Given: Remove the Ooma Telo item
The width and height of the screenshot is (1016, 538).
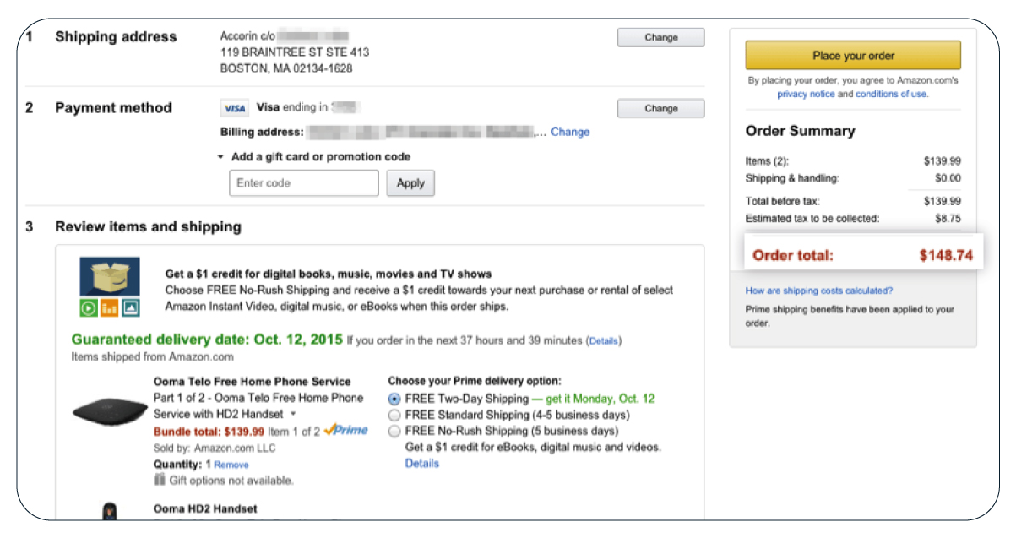Looking at the screenshot, I should click(231, 465).
